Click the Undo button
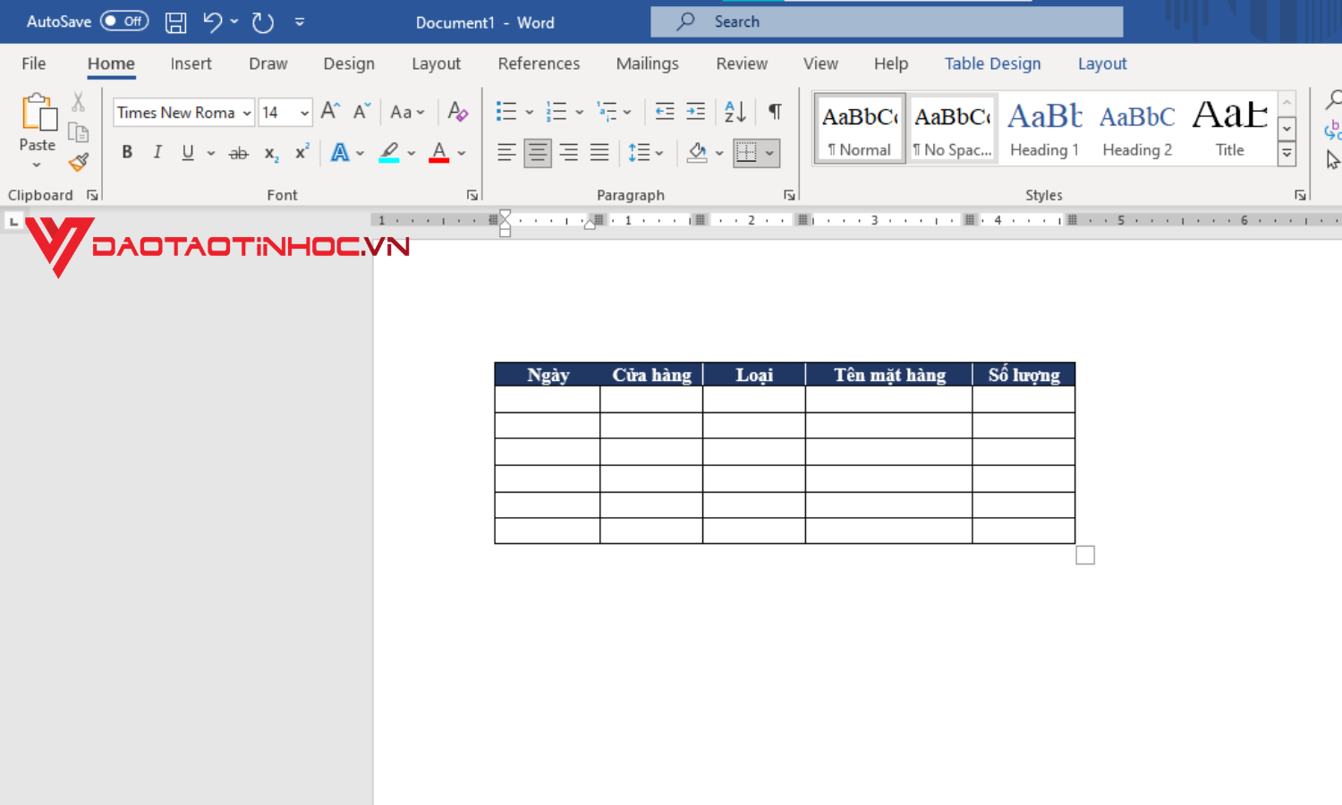The height and width of the screenshot is (805, 1342). tap(212, 21)
